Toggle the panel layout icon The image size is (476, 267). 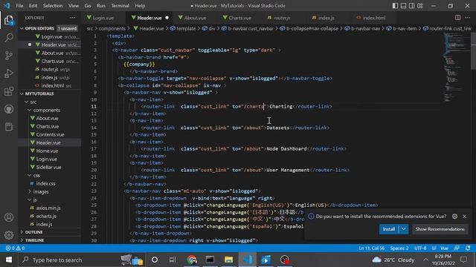pos(403,5)
